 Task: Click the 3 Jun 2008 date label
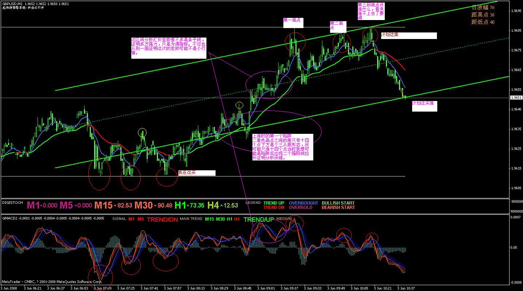[x=9, y=288]
